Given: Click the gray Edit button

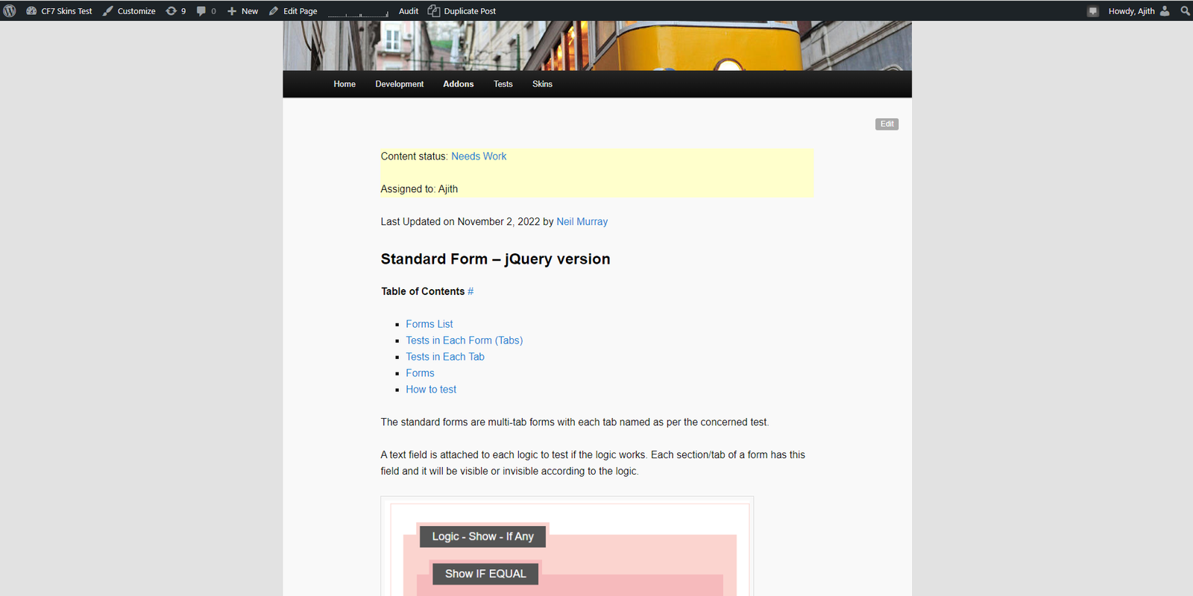Looking at the screenshot, I should coord(887,124).
